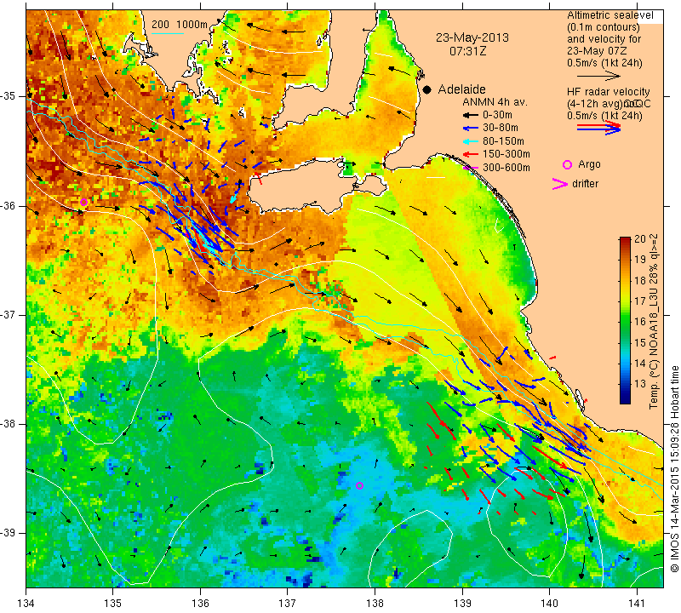Click the red and blue HF radar scale arrows

(x=599, y=127)
